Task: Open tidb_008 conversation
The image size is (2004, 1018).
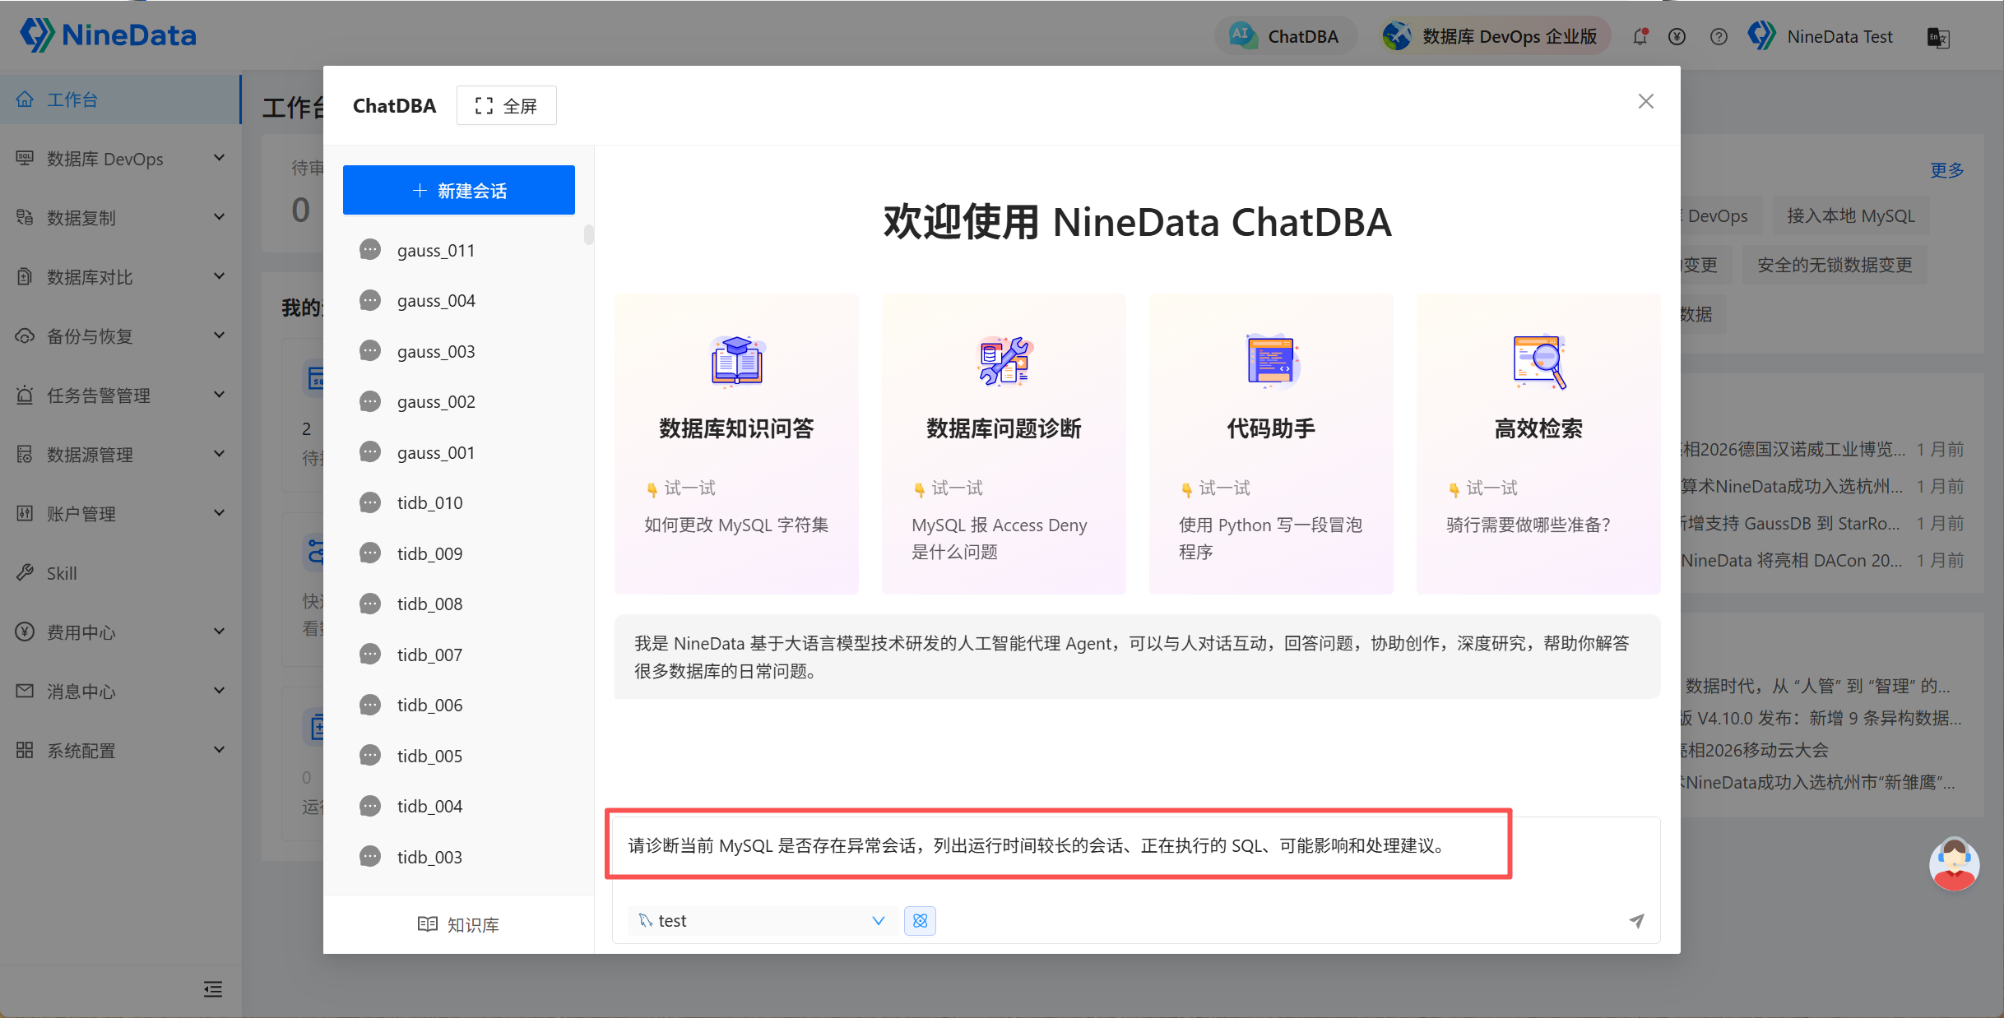Action: pyautogui.click(x=459, y=604)
